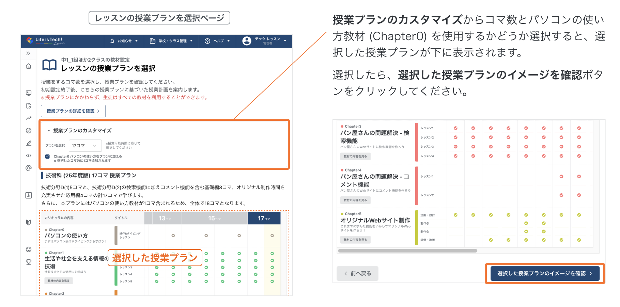Select the trend line graph icon
The image size is (620, 307).
pos(29,118)
